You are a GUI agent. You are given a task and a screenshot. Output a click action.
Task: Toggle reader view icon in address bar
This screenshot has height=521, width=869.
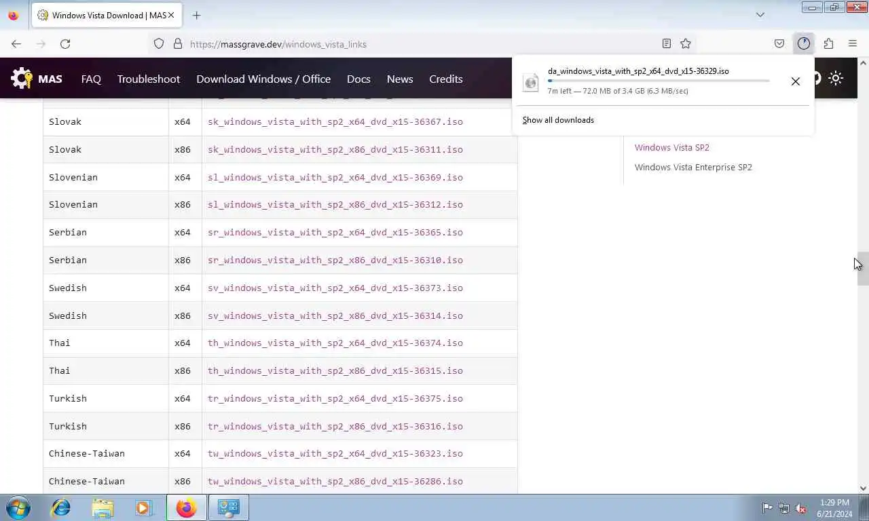[x=667, y=43]
